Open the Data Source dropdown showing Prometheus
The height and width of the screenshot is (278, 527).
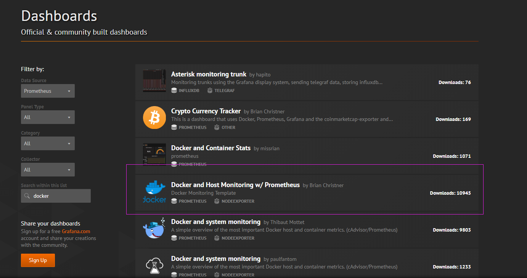coord(48,91)
